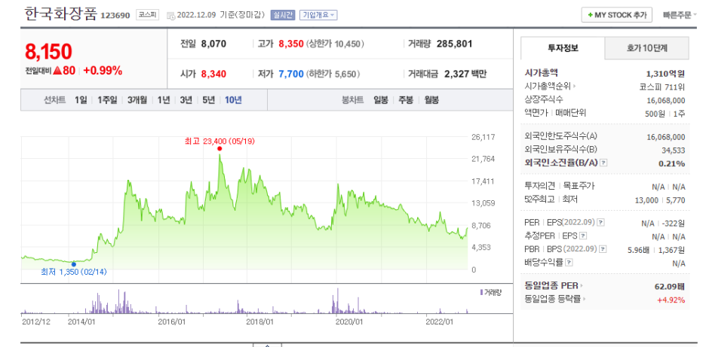Image resolution: width=706 pixels, height=347 pixels.
Task: Open the help icon next to 외국인소진율(B/A)
Action: point(603,163)
